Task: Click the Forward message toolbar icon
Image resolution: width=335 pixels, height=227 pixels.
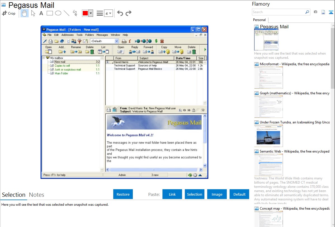Action: [x=148, y=52]
